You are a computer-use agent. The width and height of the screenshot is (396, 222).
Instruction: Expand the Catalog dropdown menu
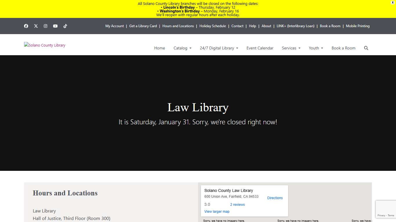click(x=182, y=48)
